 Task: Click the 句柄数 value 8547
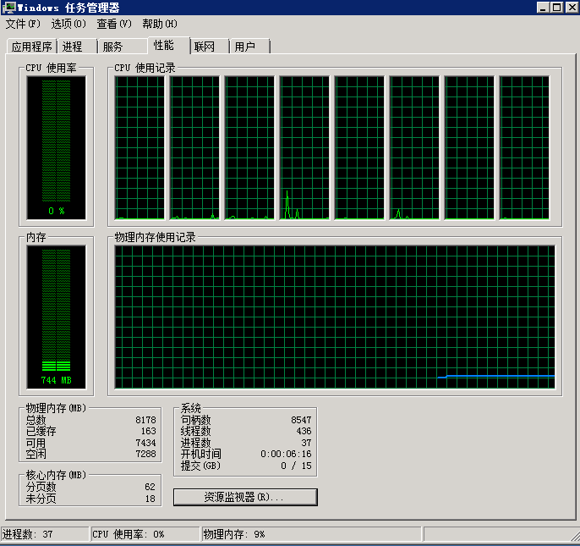[x=301, y=420]
